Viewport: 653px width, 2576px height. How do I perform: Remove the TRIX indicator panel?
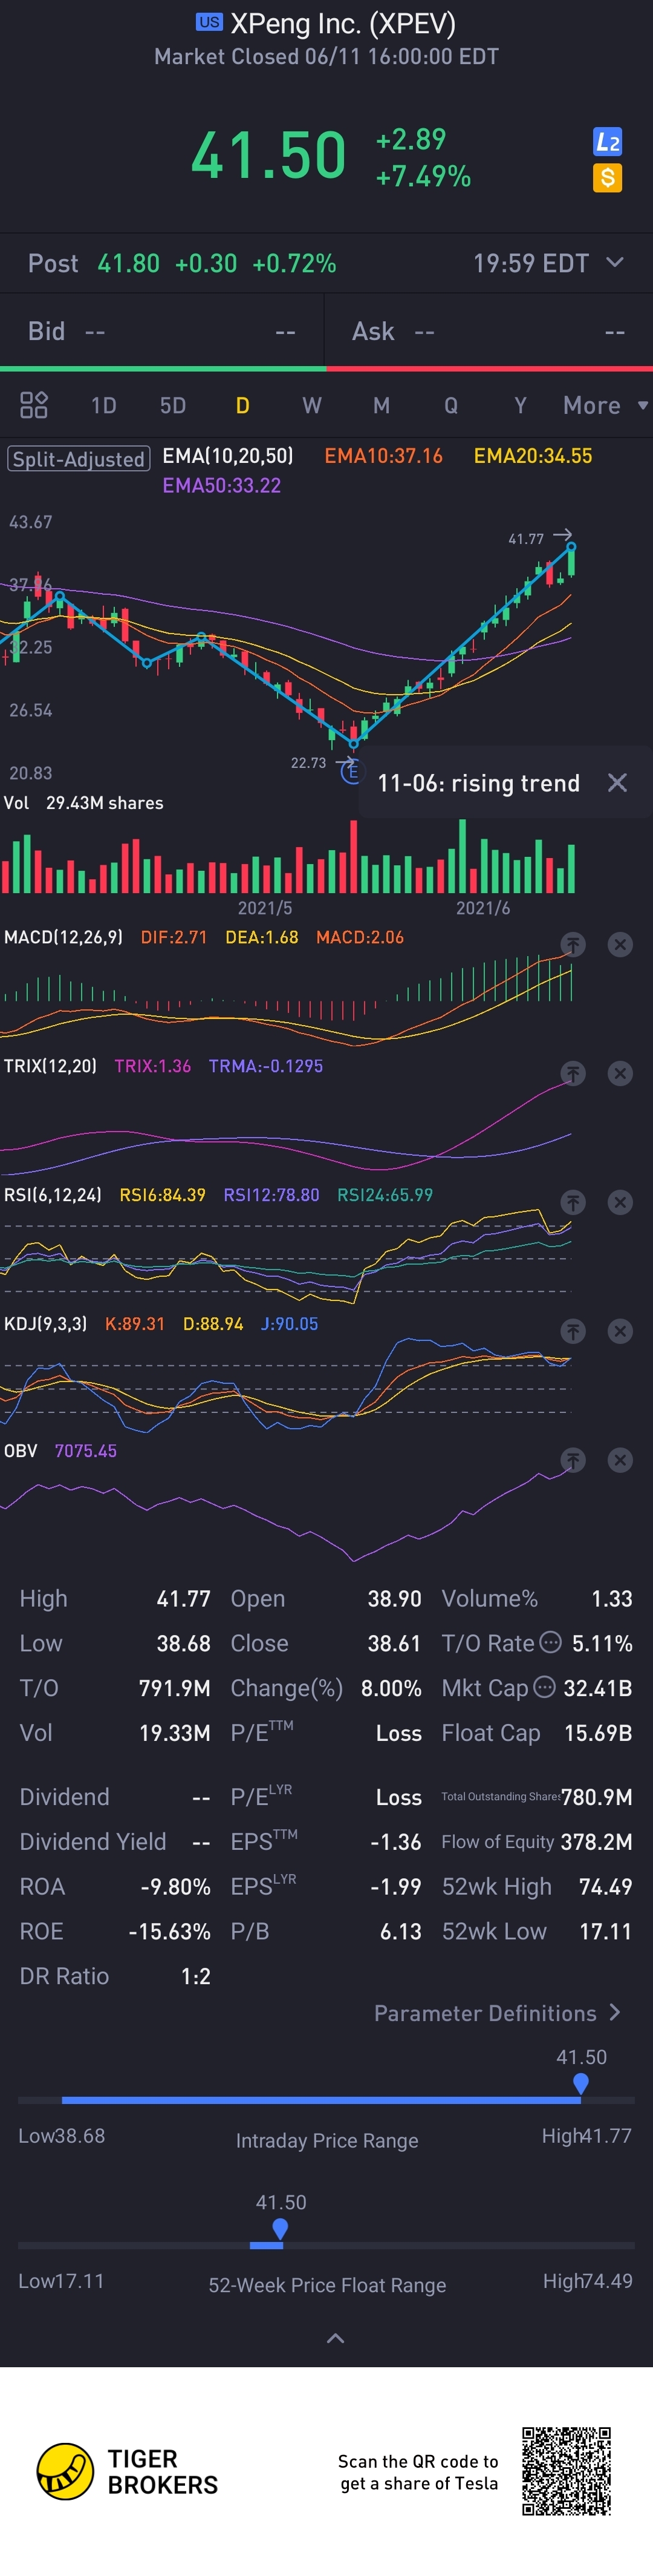coord(620,1073)
